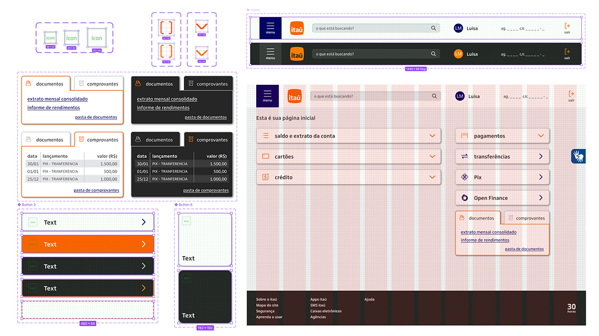This screenshot has width=599, height=336.
Task: Click the Itaú logo in the light header
Action: pyautogui.click(x=297, y=29)
